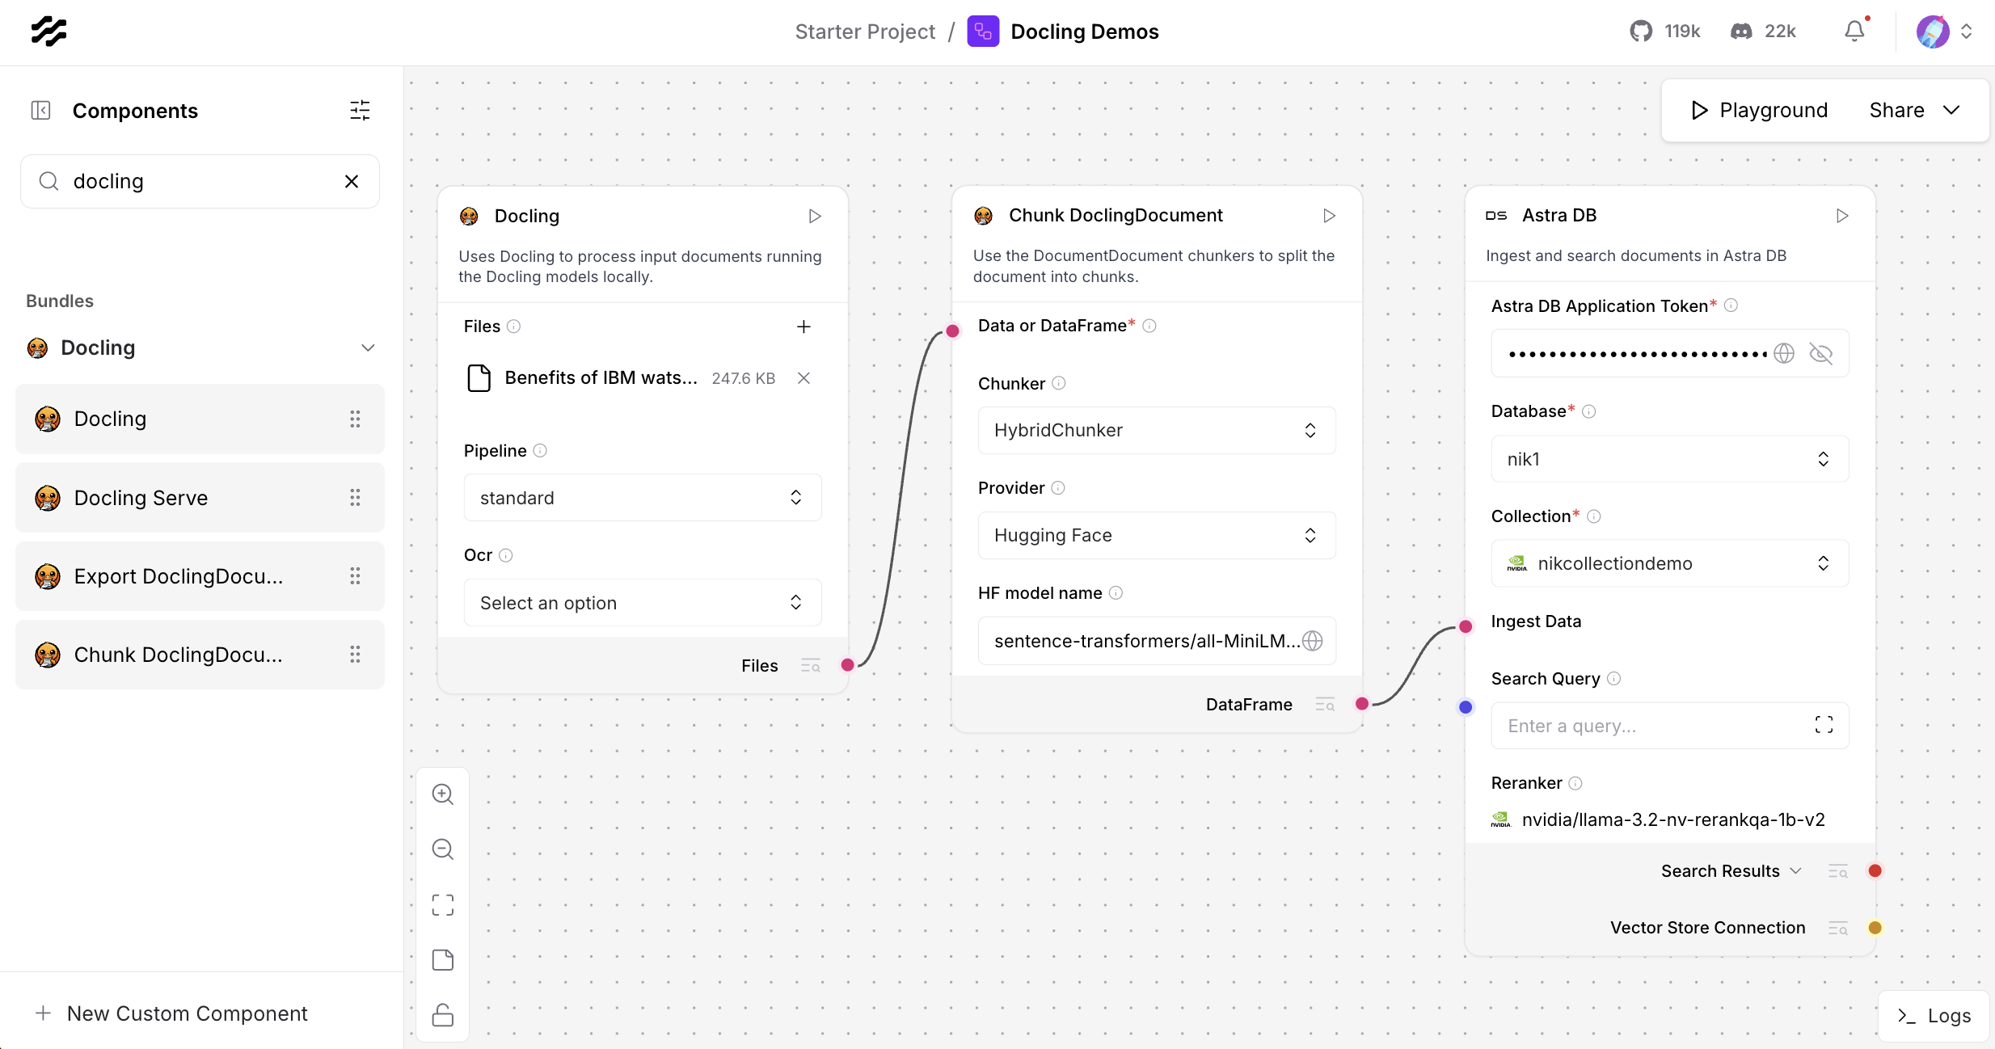The width and height of the screenshot is (1995, 1049).
Task: Run the Astra DB node
Action: point(1842,216)
